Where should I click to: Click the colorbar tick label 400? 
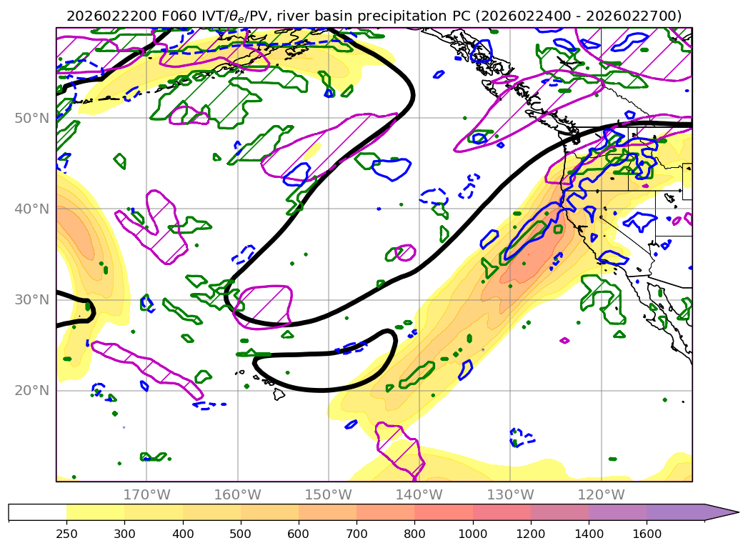[x=182, y=534]
